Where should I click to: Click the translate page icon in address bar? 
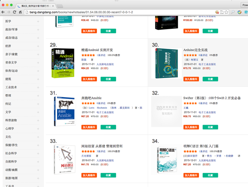[222, 12]
